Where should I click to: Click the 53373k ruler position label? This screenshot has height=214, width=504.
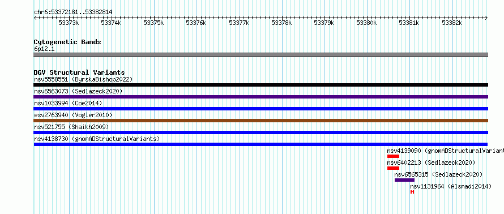(68, 23)
